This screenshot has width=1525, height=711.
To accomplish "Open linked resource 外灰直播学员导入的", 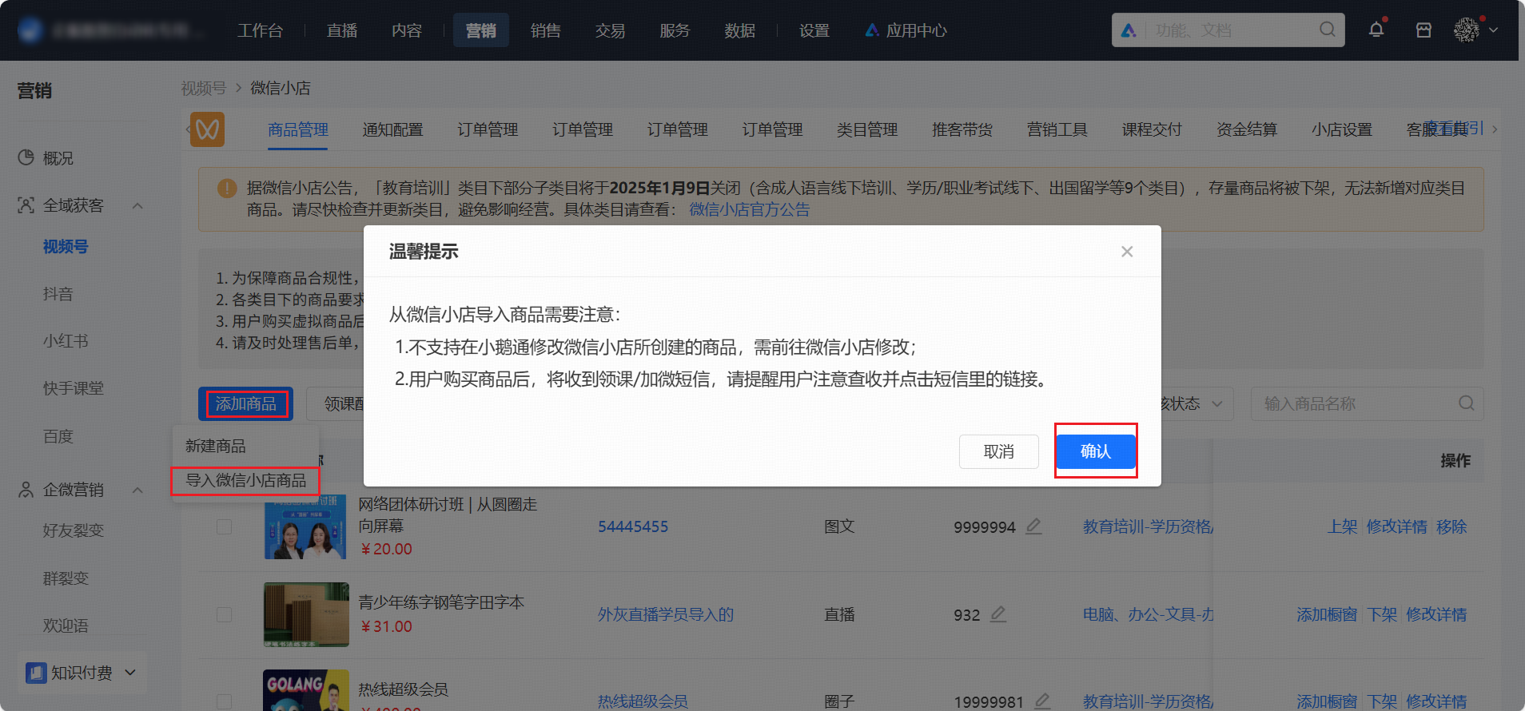I will tap(666, 614).
